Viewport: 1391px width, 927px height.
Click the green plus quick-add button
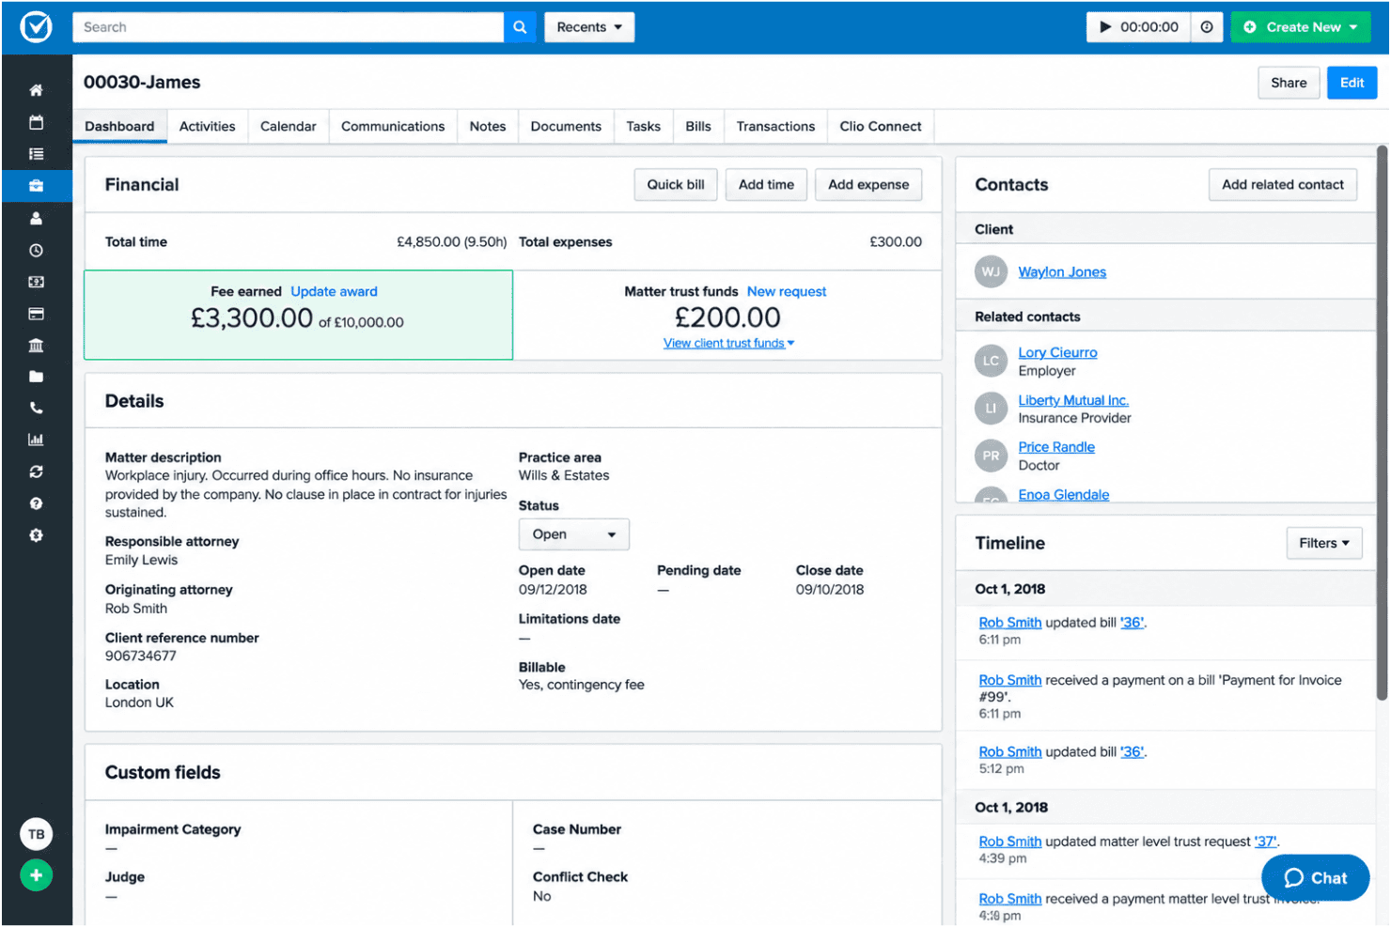click(x=36, y=875)
